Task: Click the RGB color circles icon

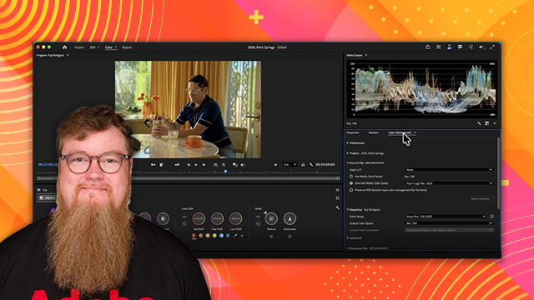Action: click(303, 165)
